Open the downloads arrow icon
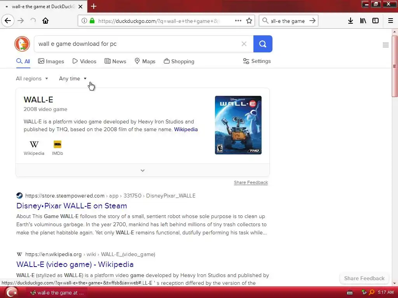The image size is (398, 298). coord(351,21)
